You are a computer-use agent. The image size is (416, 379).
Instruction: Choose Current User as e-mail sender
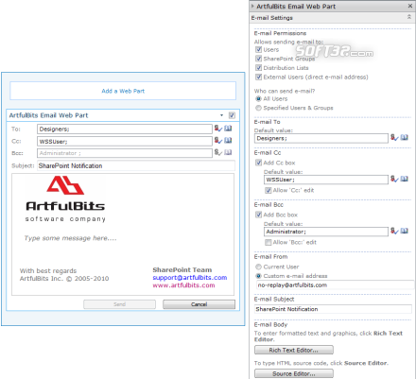click(x=259, y=267)
